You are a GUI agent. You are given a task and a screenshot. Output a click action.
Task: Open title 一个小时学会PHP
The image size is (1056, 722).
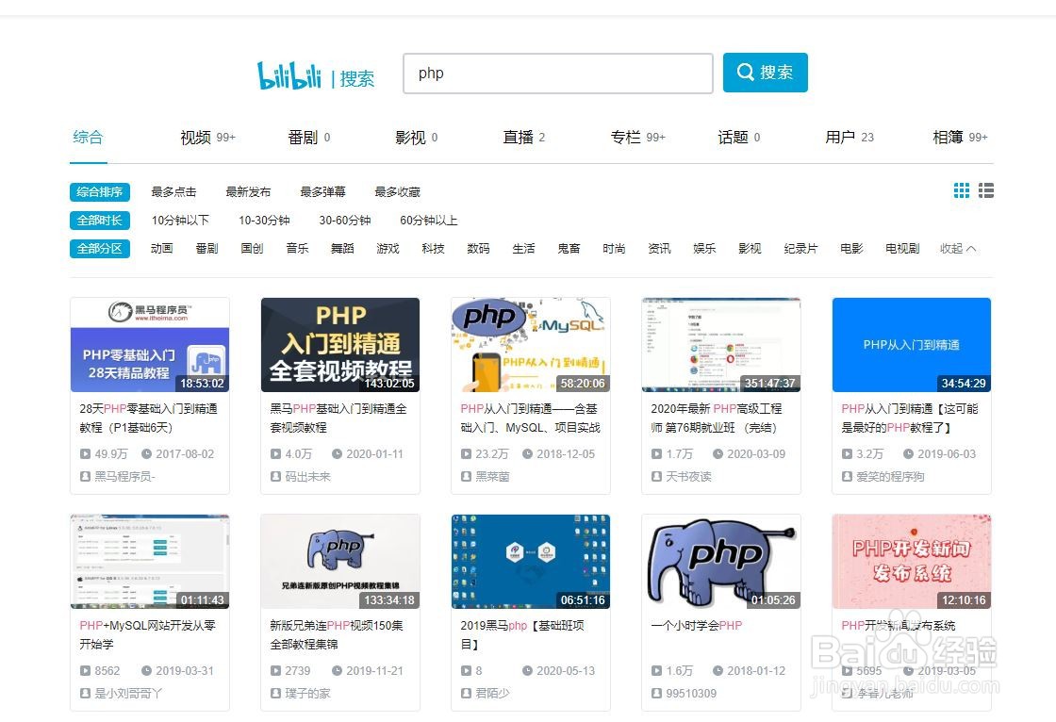[697, 626]
